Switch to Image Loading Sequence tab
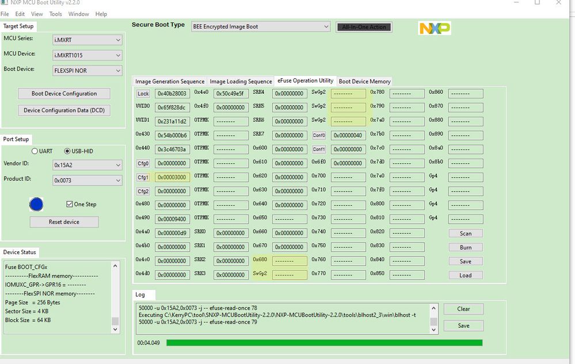 point(241,81)
